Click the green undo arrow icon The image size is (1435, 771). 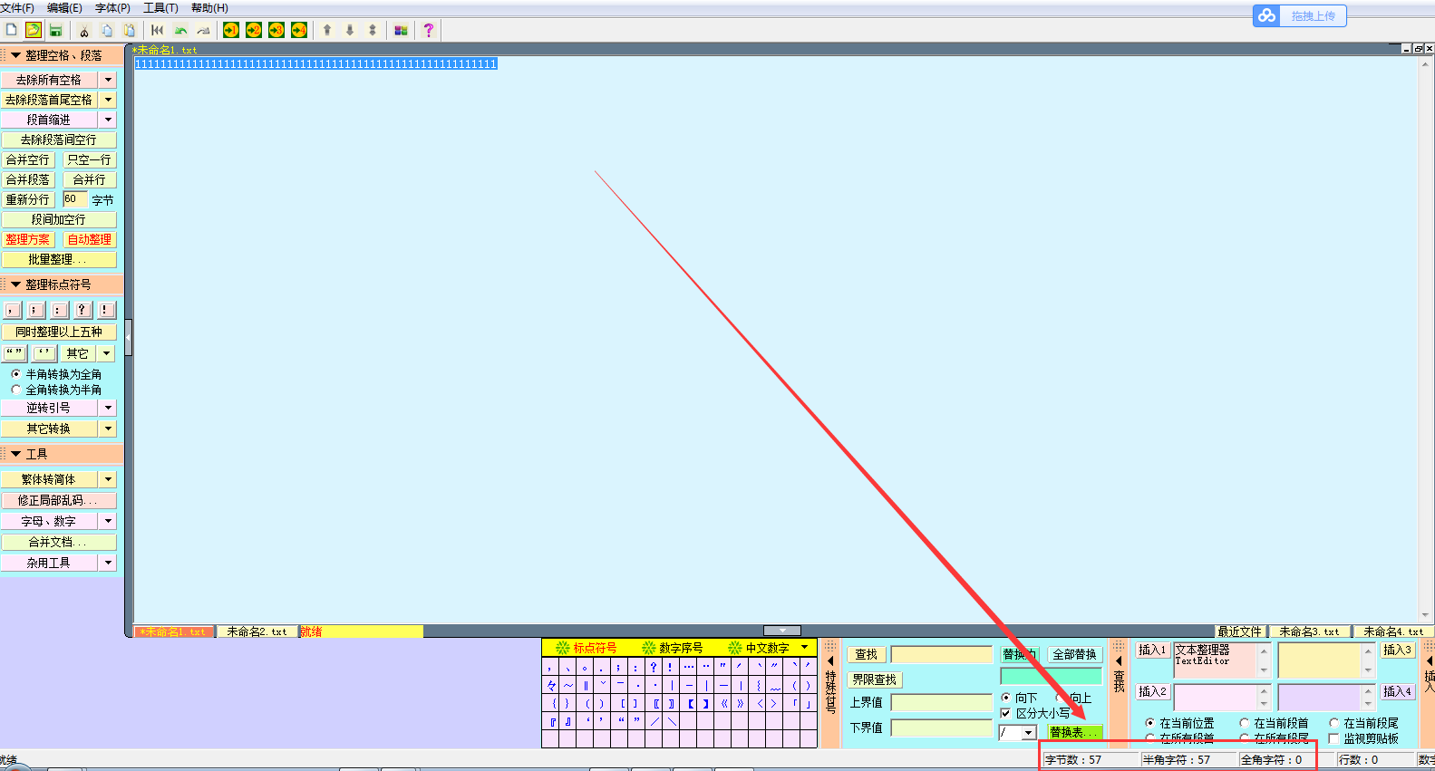180,30
